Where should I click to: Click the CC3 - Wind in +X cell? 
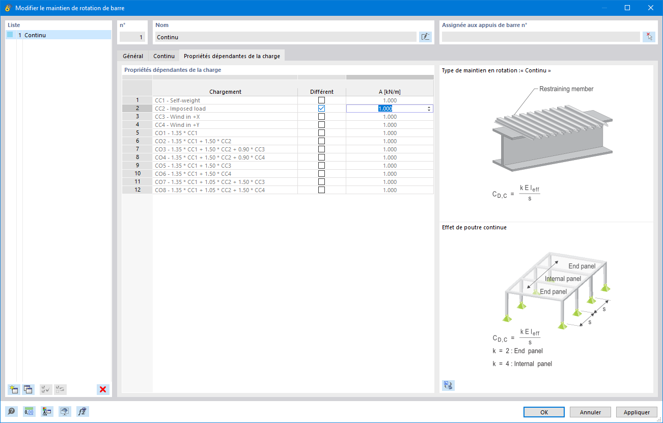pyautogui.click(x=225, y=117)
